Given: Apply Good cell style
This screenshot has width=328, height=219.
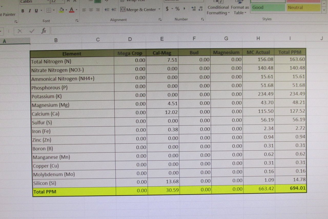Looking at the screenshot, I should (x=268, y=8).
